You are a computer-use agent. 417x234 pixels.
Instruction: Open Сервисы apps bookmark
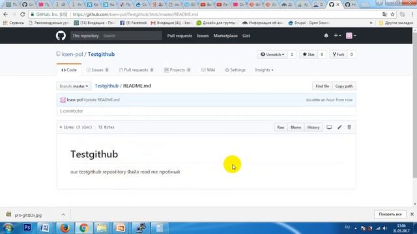(14, 23)
